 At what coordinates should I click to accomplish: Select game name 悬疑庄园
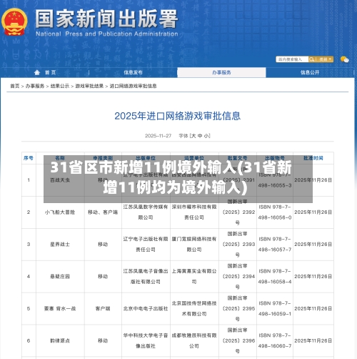tap(60, 277)
